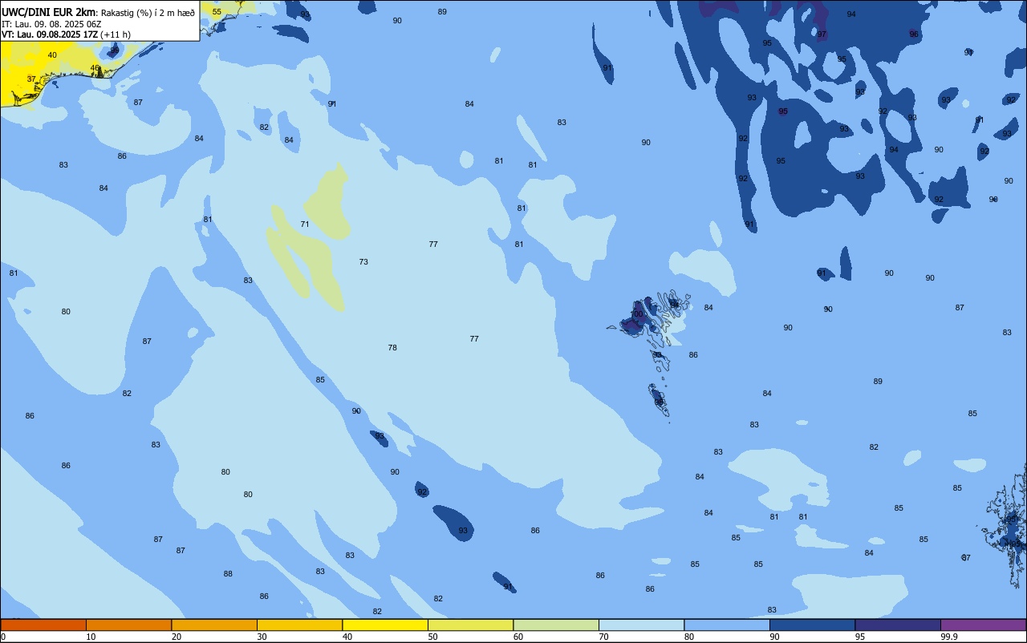Pick the 95–99.9 navy legend swatch
The image size is (1027, 643).
point(898,625)
